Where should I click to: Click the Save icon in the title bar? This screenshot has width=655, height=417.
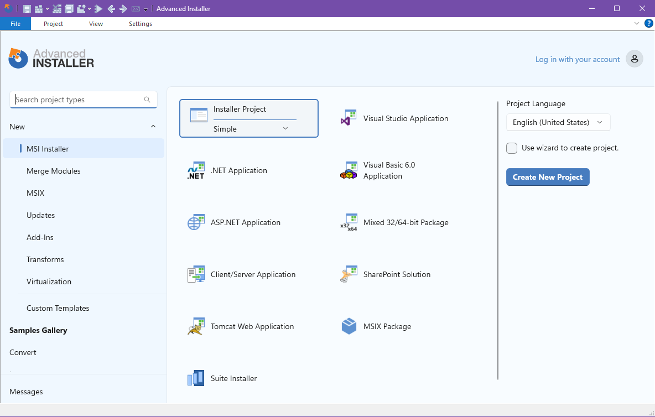(x=27, y=9)
